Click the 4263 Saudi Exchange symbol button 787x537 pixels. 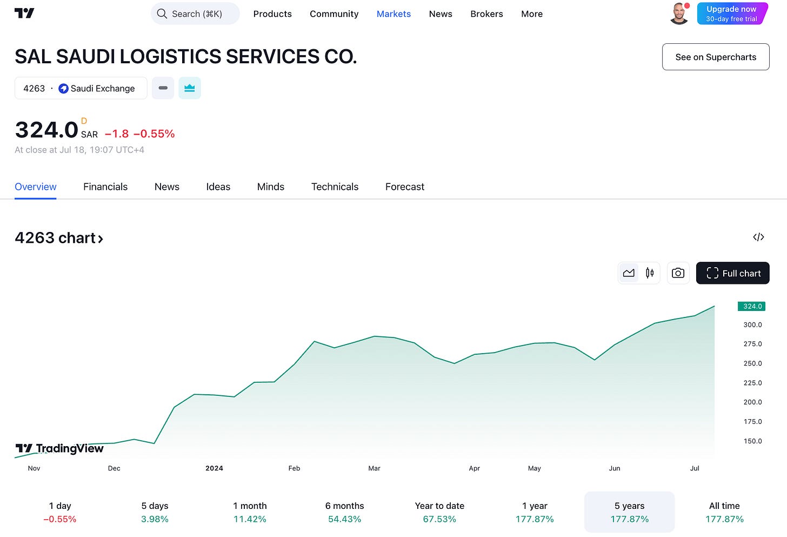[x=81, y=88]
